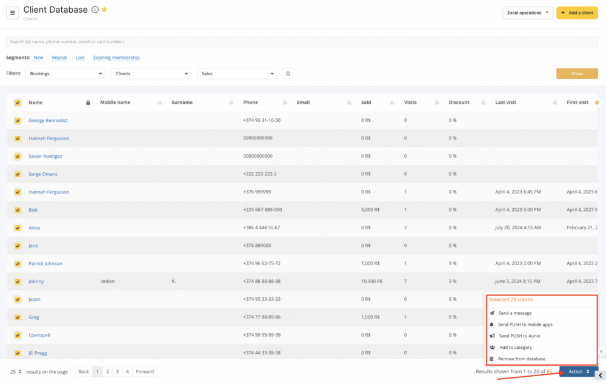
Task: Toggle the favorite star icon
Action: (104, 10)
